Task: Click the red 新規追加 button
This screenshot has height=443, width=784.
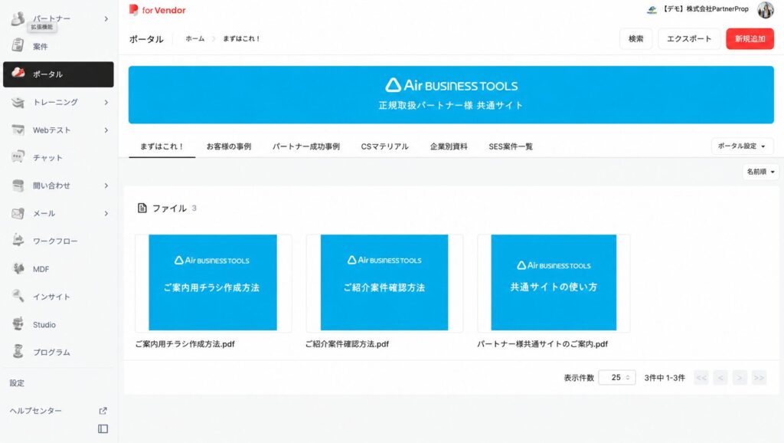Action: [750, 38]
